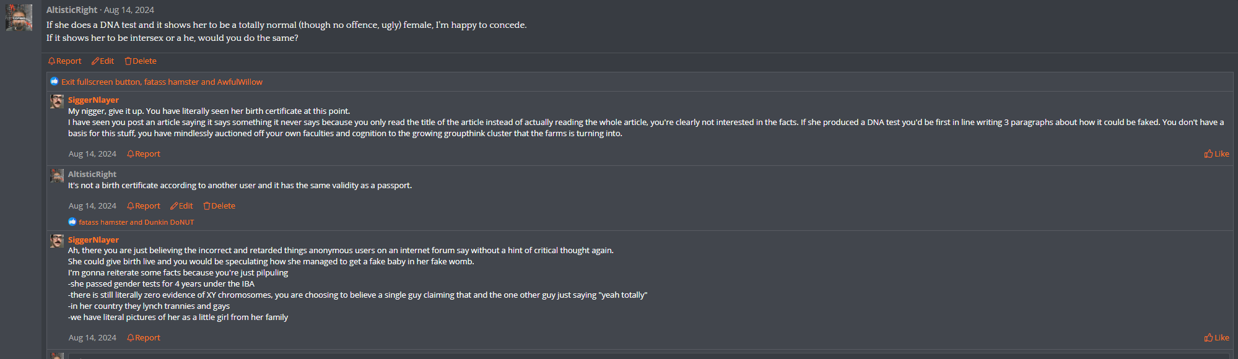Report SiggerNlayer's second comment
Image resolution: width=1238 pixels, height=359 pixels.
[144, 338]
